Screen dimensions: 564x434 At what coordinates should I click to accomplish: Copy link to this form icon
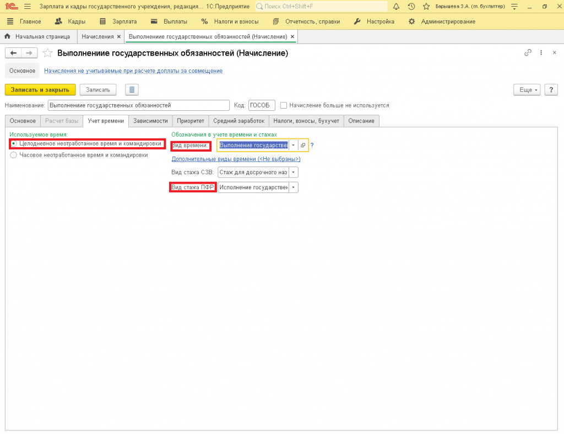coord(528,53)
